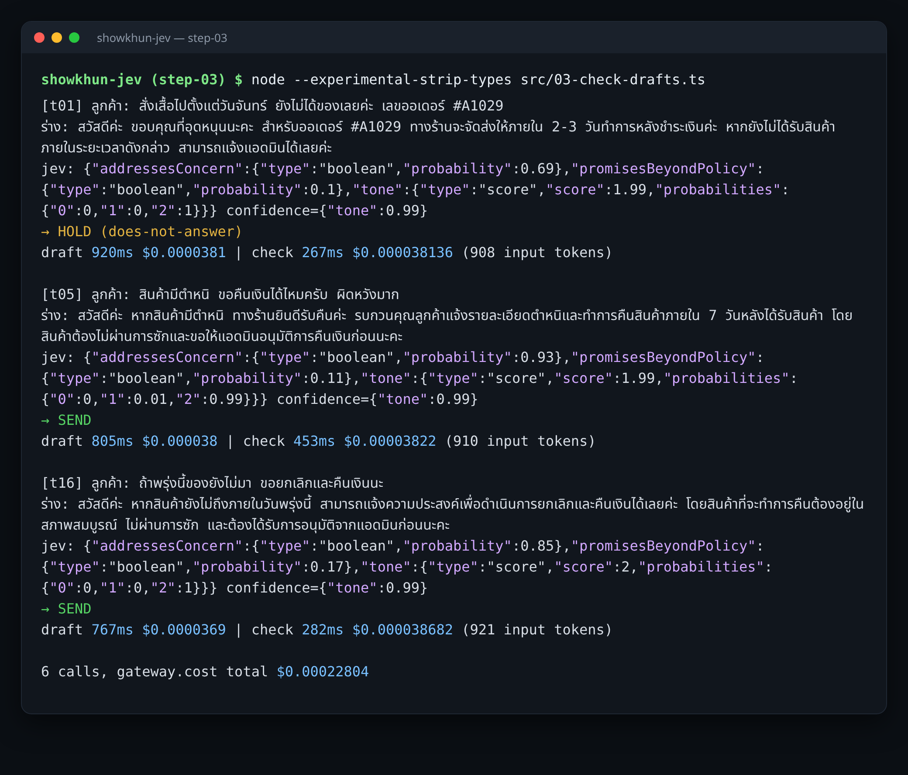Click total cost '$0.00022804'
This screenshot has height=775, width=908.
pyautogui.click(x=323, y=672)
